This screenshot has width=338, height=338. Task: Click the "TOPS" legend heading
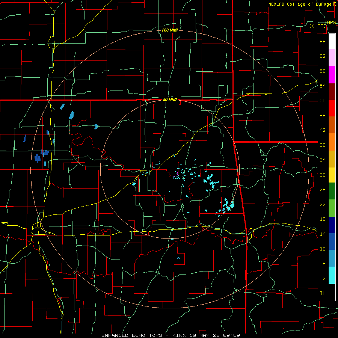330,23
